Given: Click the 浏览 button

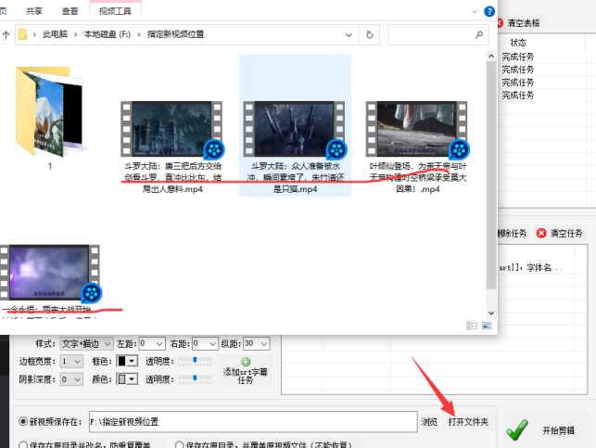Looking at the screenshot, I should click(429, 421).
